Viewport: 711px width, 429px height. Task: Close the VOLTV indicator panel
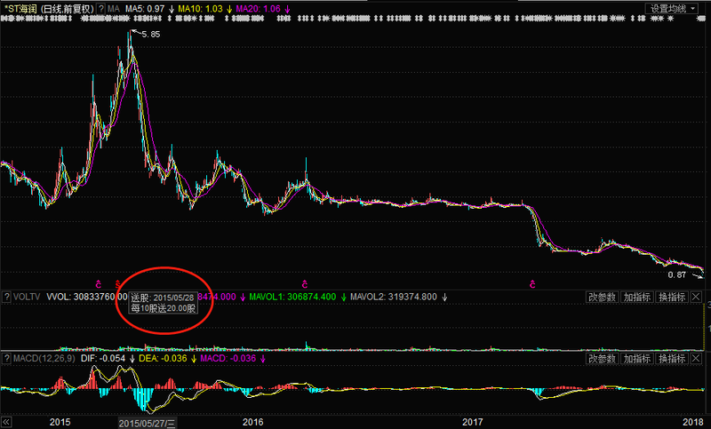click(x=696, y=298)
